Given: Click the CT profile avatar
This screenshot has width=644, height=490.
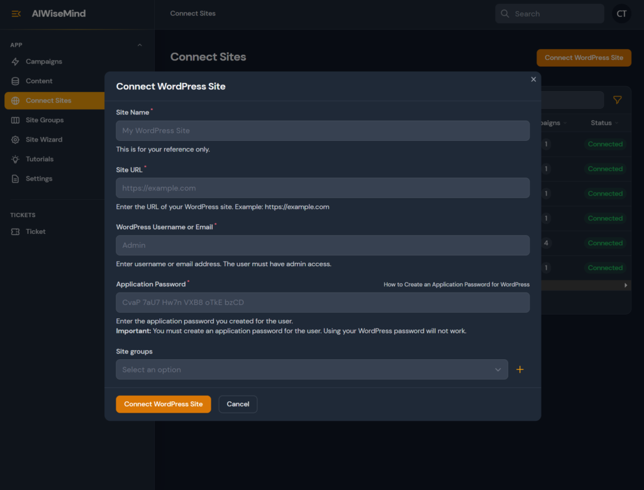Looking at the screenshot, I should point(621,13).
